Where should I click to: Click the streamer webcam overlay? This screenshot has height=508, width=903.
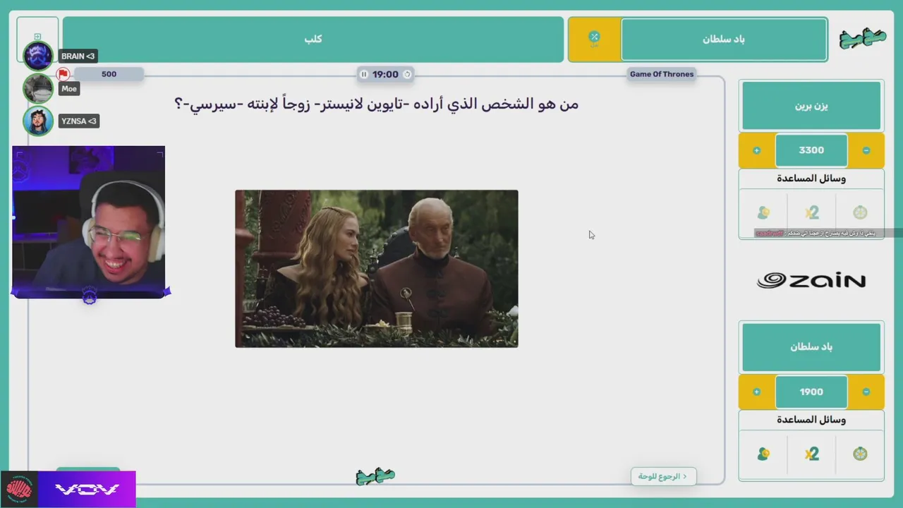pos(89,222)
